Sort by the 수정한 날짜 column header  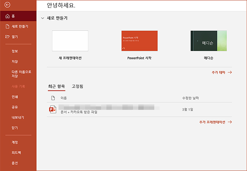(x=190, y=98)
